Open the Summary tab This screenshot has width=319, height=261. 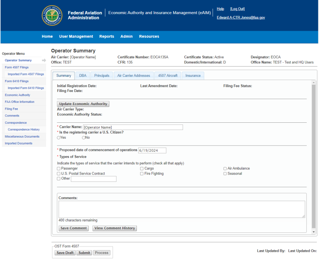pyautogui.click(x=64, y=76)
